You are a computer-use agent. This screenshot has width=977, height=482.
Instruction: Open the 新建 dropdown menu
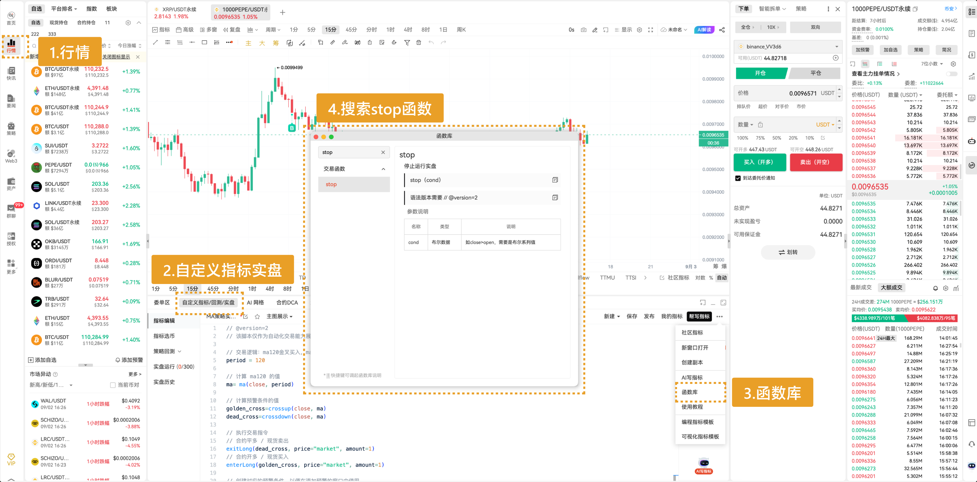pos(612,316)
